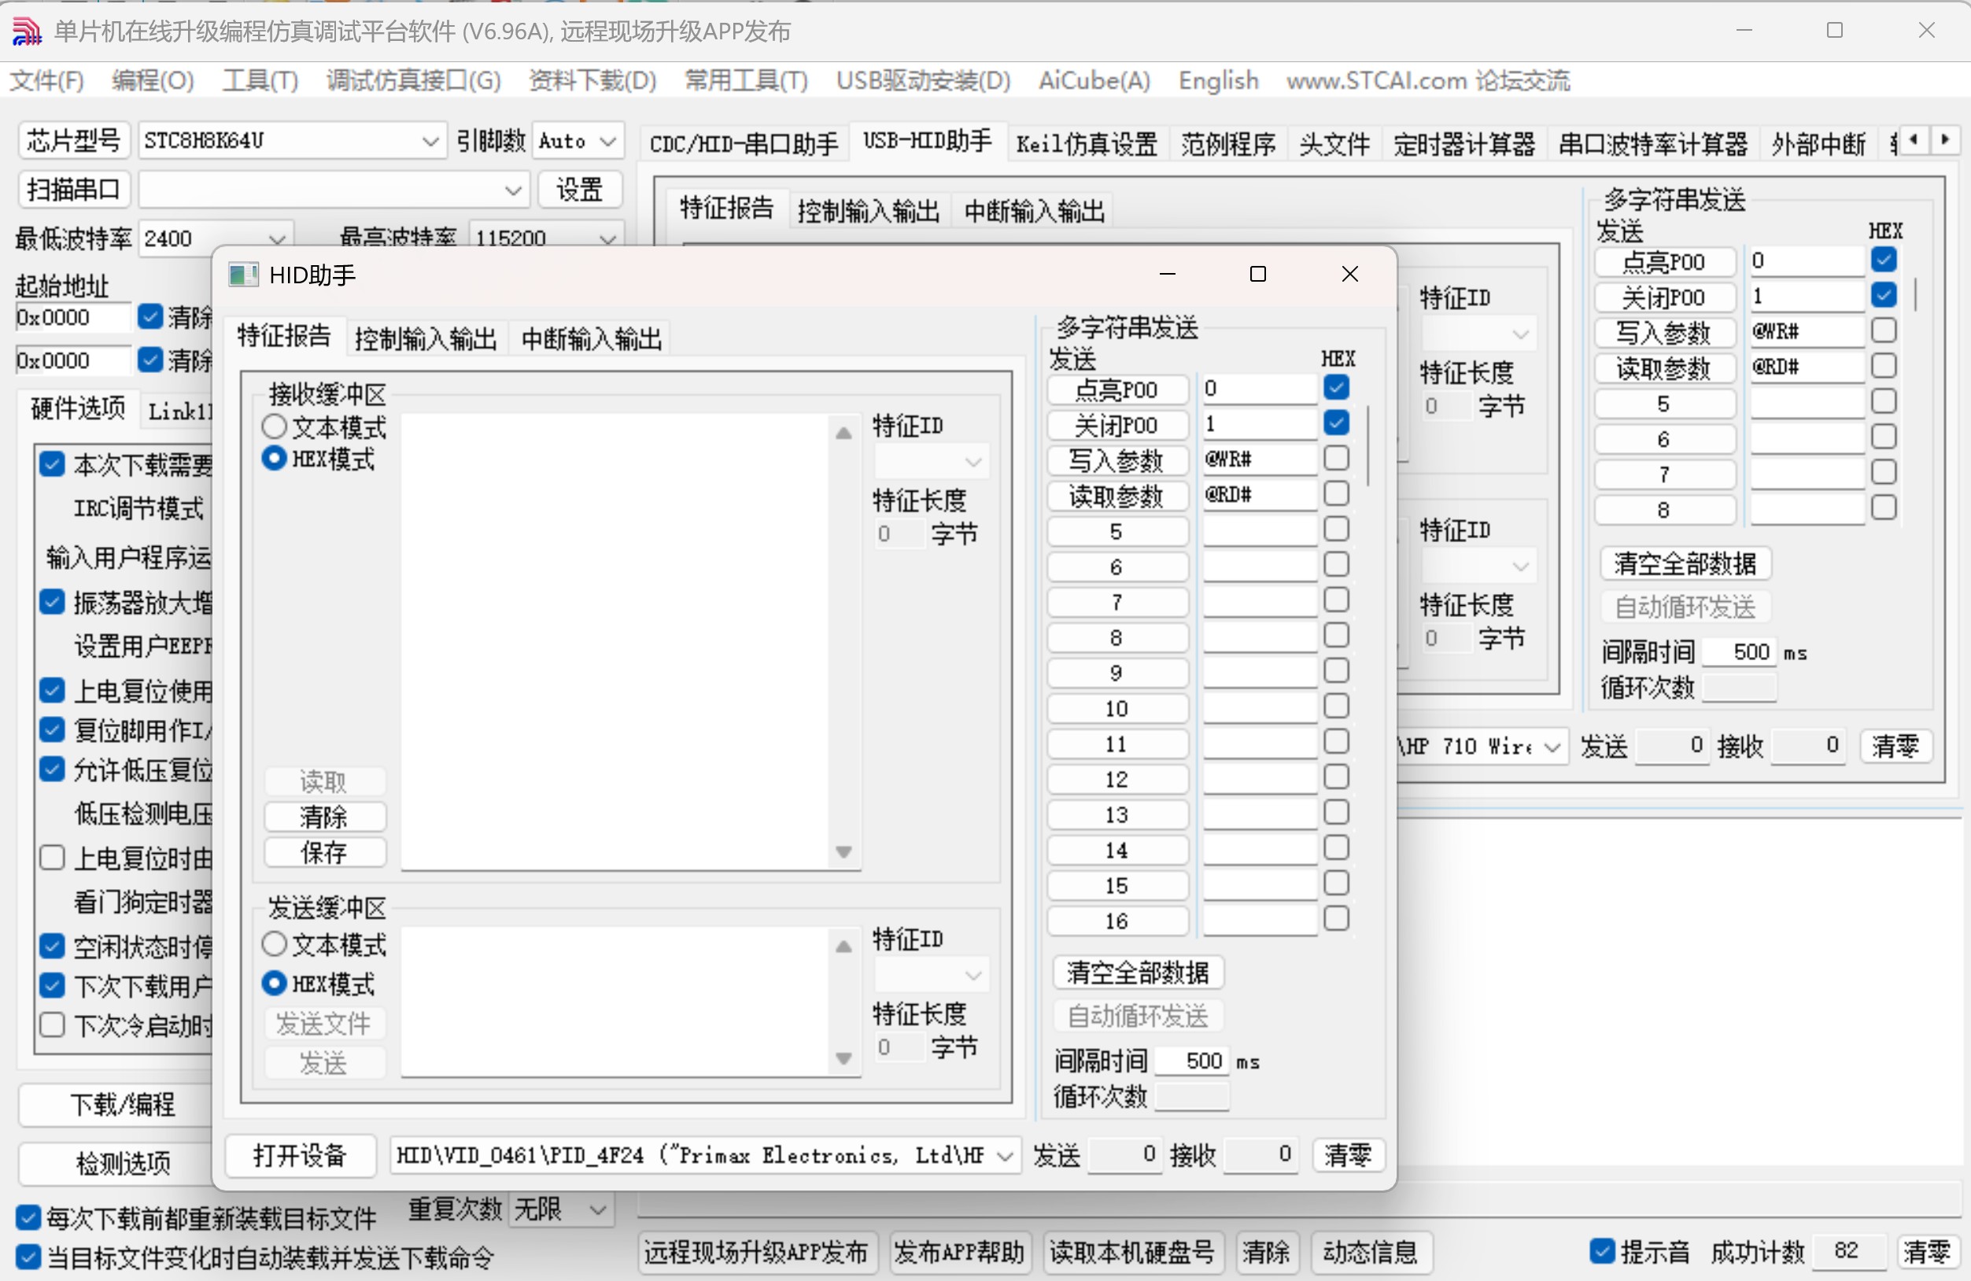Maximize the HID助手 dialog window
Image resolution: width=1971 pixels, height=1281 pixels.
(1257, 274)
